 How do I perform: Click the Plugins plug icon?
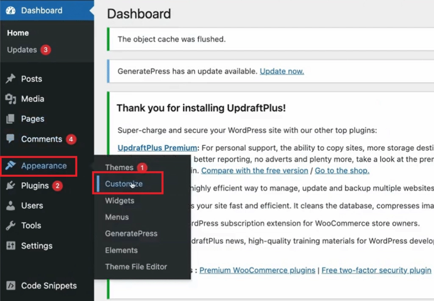pyautogui.click(x=11, y=186)
